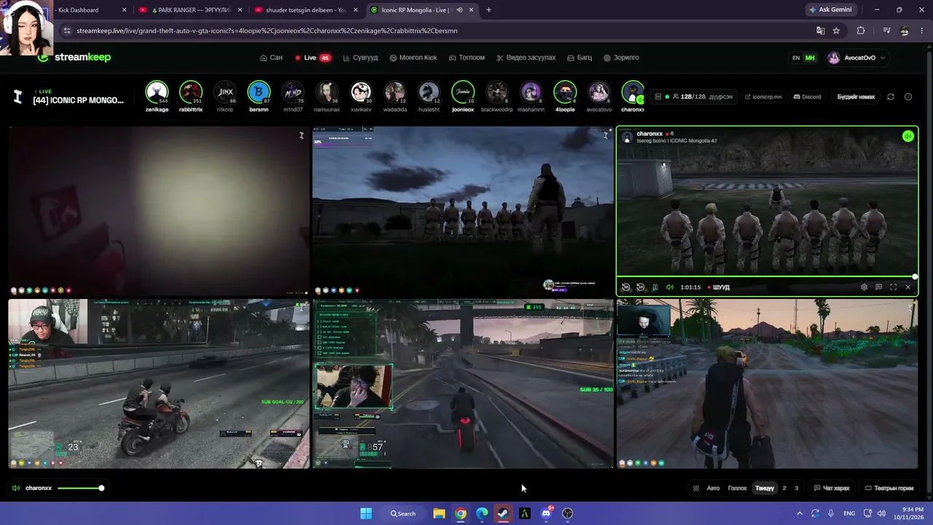Pause the charonxx stream
Viewport: 933px width, 525px height.
coord(655,287)
